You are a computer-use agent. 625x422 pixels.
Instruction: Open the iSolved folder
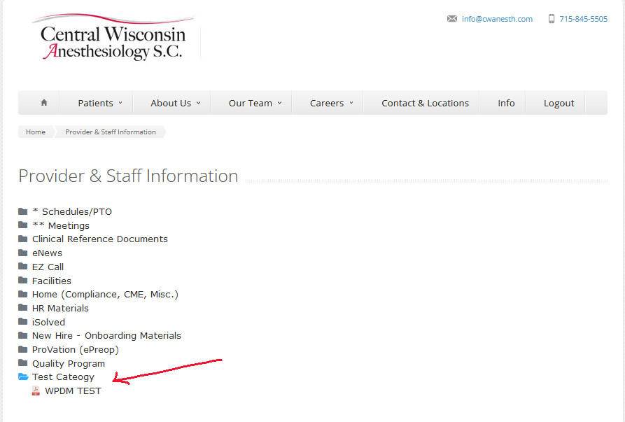pos(48,322)
